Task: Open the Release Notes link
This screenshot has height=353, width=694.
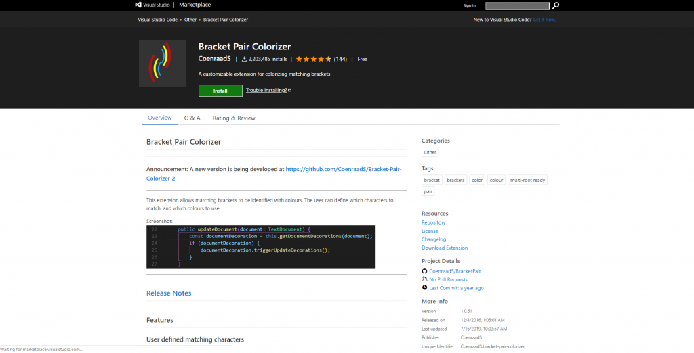Action: [x=169, y=293]
